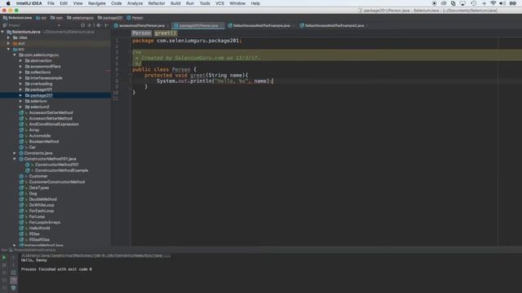Click the green Run button in Run panel

[x=4, y=257]
